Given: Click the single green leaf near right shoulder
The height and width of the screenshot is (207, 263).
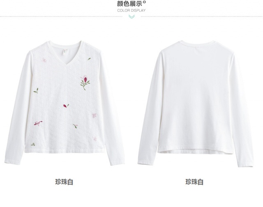Looking at the screenshot, I should pyautogui.click(x=89, y=59).
